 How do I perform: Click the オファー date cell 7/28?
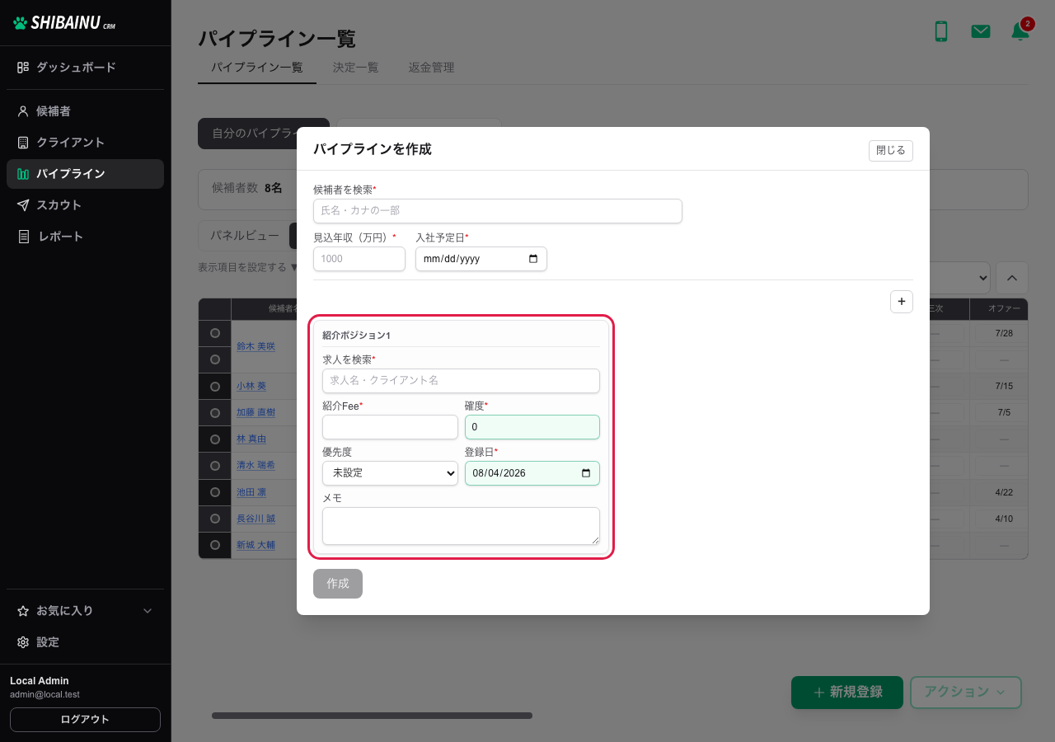[x=1004, y=333]
